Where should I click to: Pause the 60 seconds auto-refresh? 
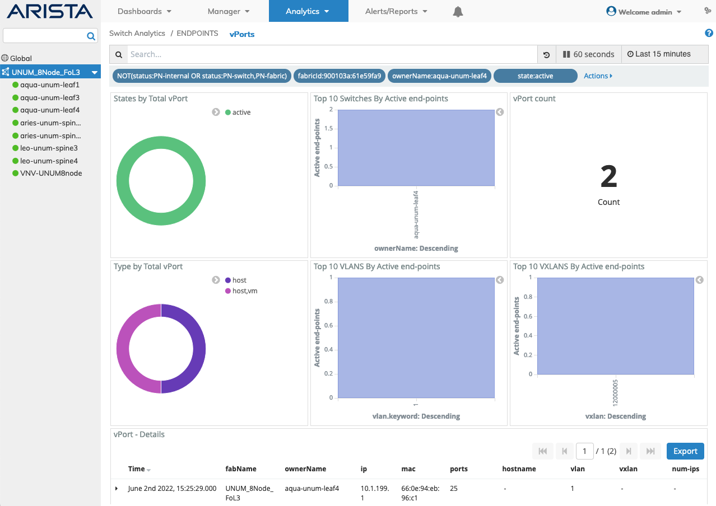tap(588, 54)
